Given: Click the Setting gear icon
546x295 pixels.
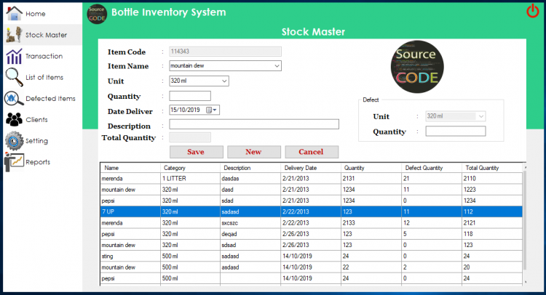Looking at the screenshot, I should click(x=14, y=141).
